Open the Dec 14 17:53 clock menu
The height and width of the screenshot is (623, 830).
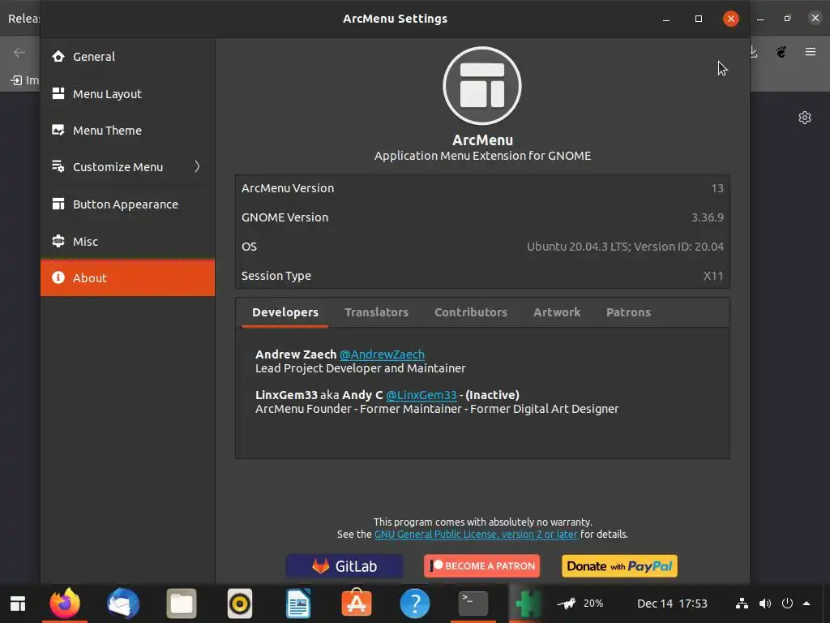pos(672,604)
